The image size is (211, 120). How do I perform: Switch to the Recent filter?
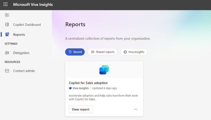(x=75, y=52)
